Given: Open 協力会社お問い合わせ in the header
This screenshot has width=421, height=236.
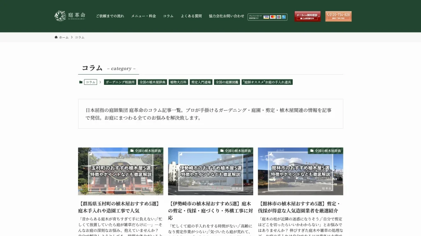Looking at the screenshot, I should pyautogui.click(x=226, y=16).
